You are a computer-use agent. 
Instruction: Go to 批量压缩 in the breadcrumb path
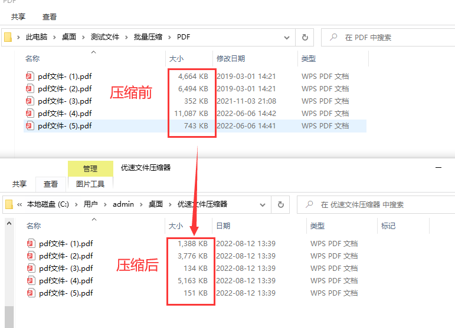148,37
